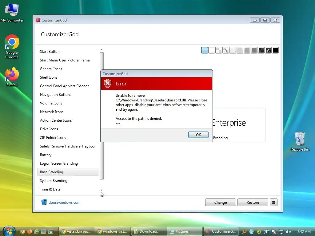Image resolution: width=315 pixels, height=236 pixels.
Task: Choose the light checkerboard 'A' text swatch
Action: [x=226, y=50]
